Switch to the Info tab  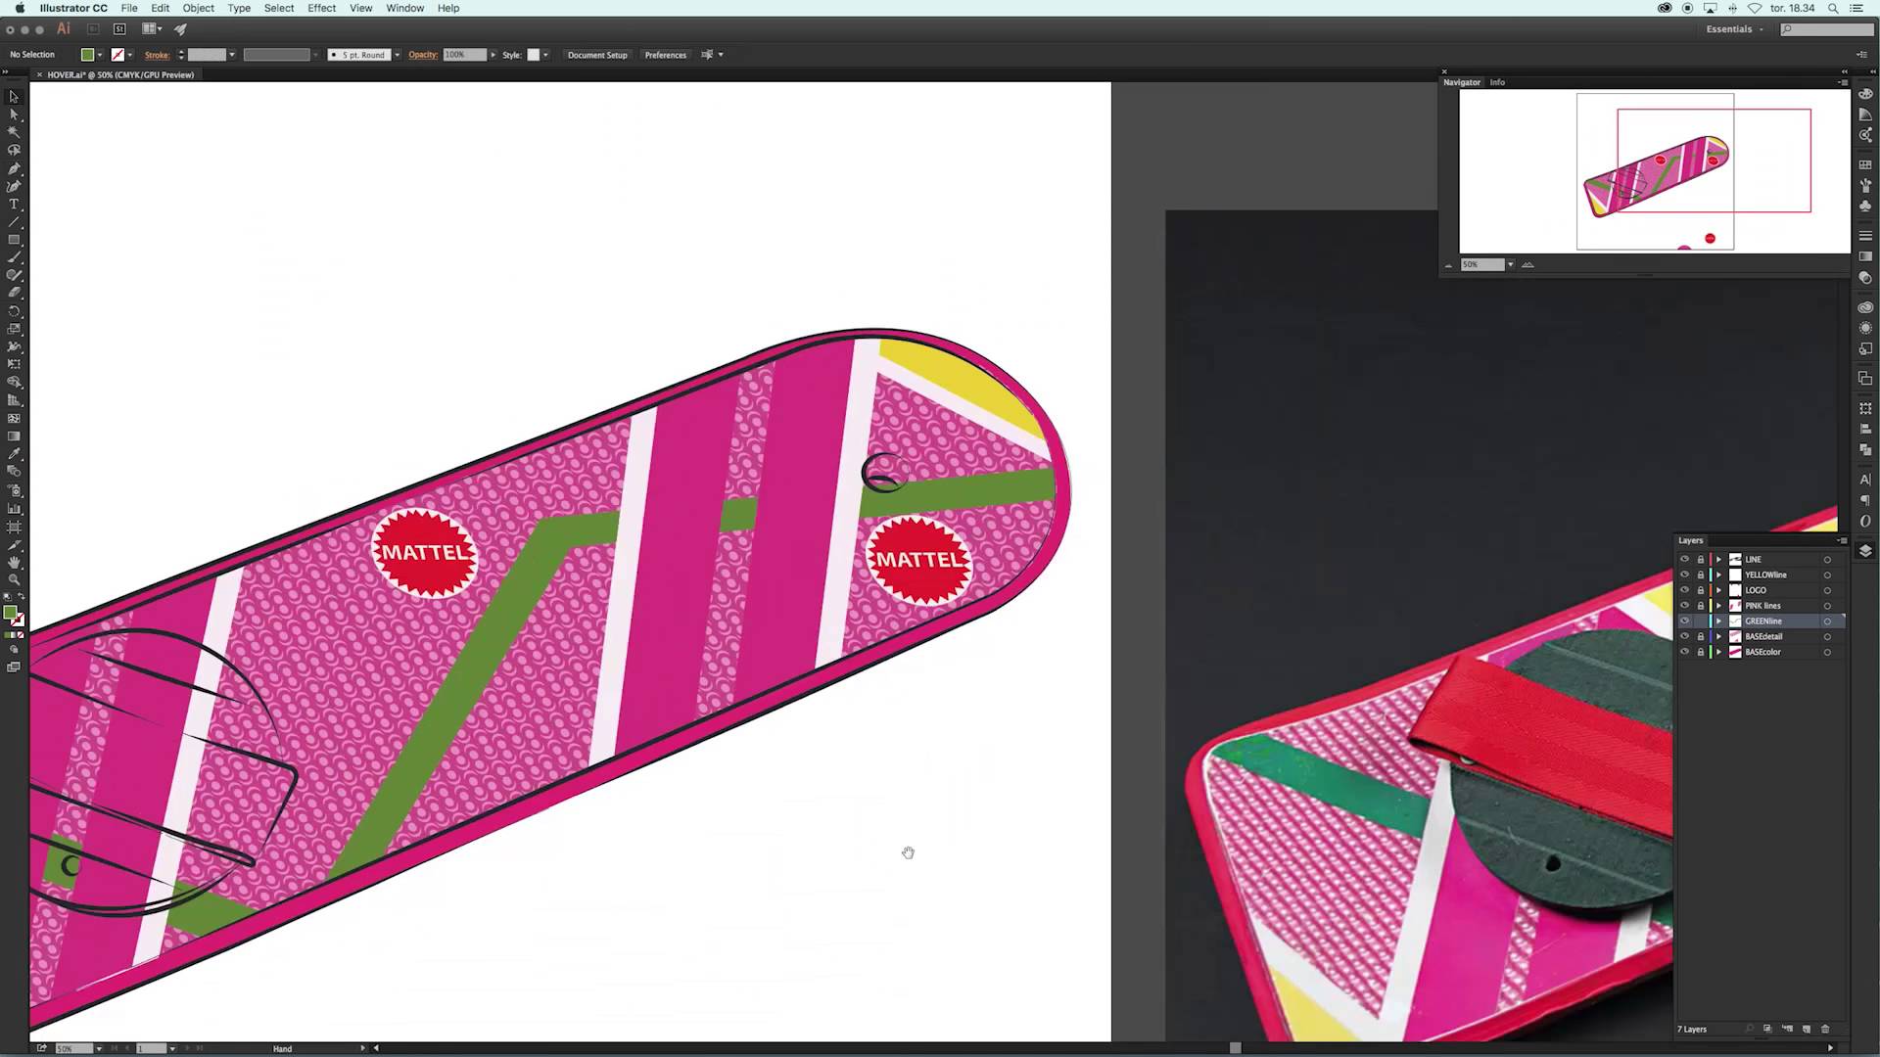(1497, 82)
